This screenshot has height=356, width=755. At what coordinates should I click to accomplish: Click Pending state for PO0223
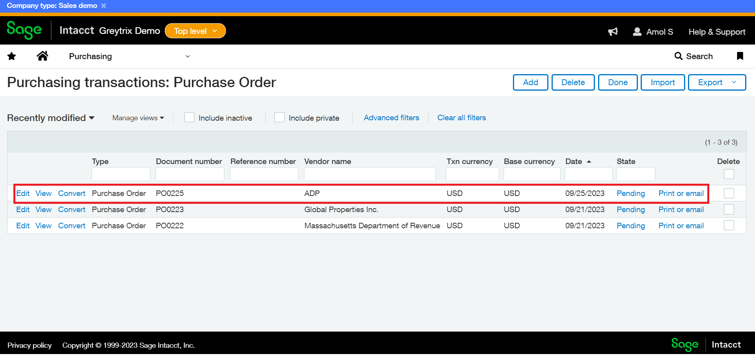click(631, 209)
